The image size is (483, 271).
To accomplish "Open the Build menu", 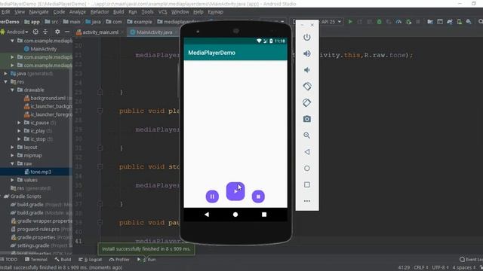I will pyautogui.click(x=118, y=12).
